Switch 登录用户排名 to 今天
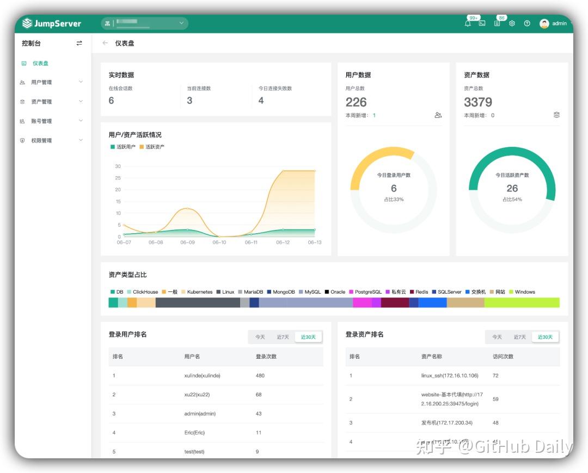This screenshot has height=473, width=588. pyautogui.click(x=260, y=337)
